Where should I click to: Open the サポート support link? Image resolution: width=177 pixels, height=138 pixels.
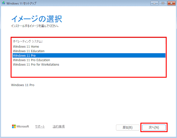40,127
